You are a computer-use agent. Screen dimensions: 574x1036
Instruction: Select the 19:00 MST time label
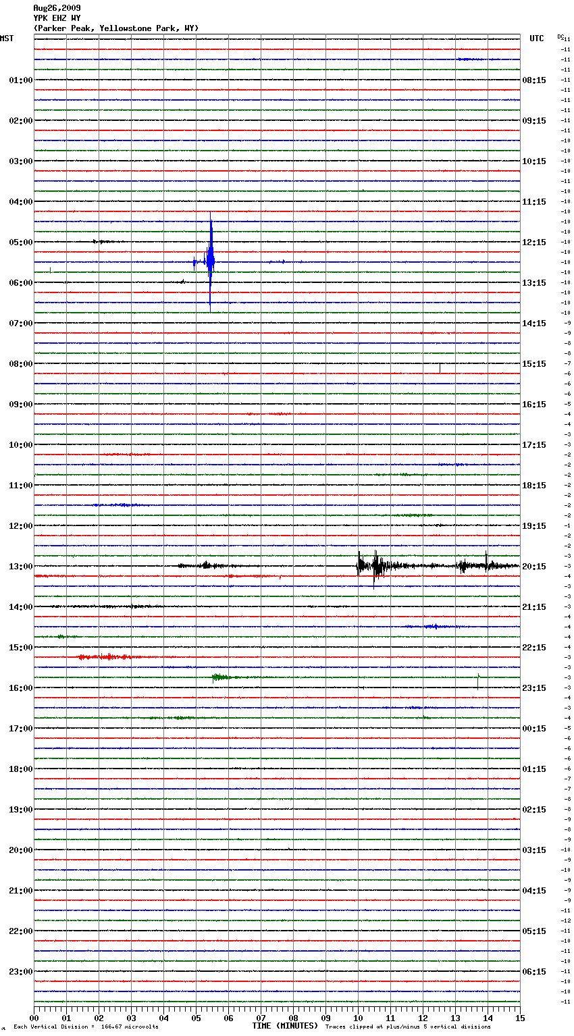click(x=20, y=810)
